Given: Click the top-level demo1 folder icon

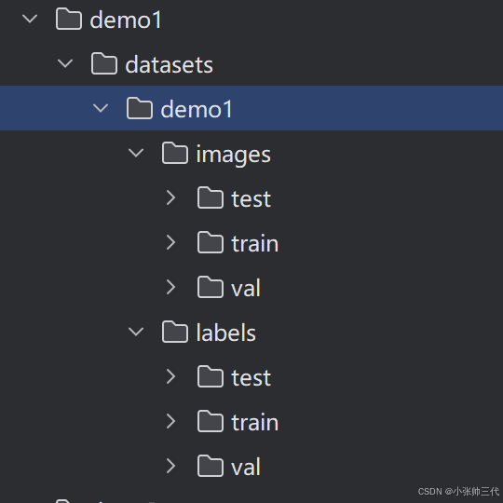Looking at the screenshot, I should click(69, 20).
